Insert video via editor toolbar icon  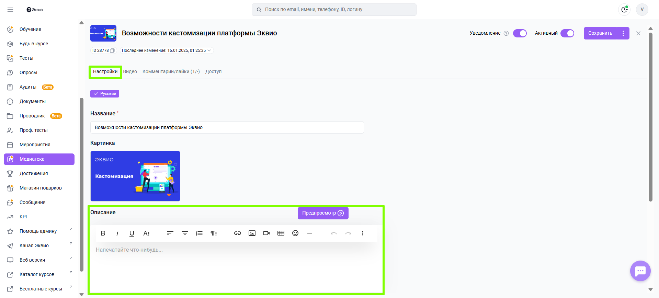266,233
